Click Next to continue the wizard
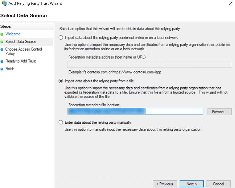Viewport: 235px width, 188px height. [x=192, y=184]
